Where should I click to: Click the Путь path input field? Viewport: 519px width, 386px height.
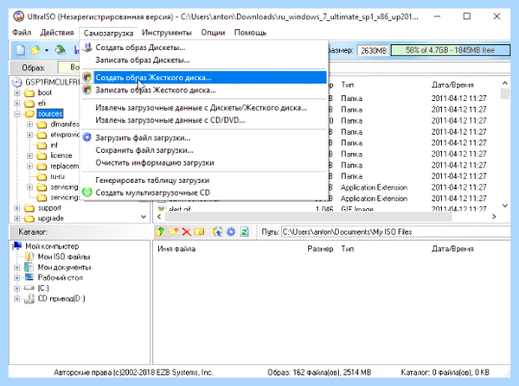point(395,231)
